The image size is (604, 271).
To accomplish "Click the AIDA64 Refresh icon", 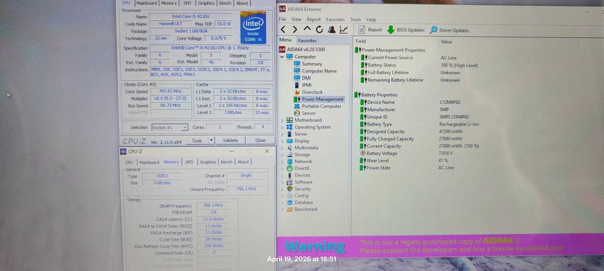I will pos(320,30).
